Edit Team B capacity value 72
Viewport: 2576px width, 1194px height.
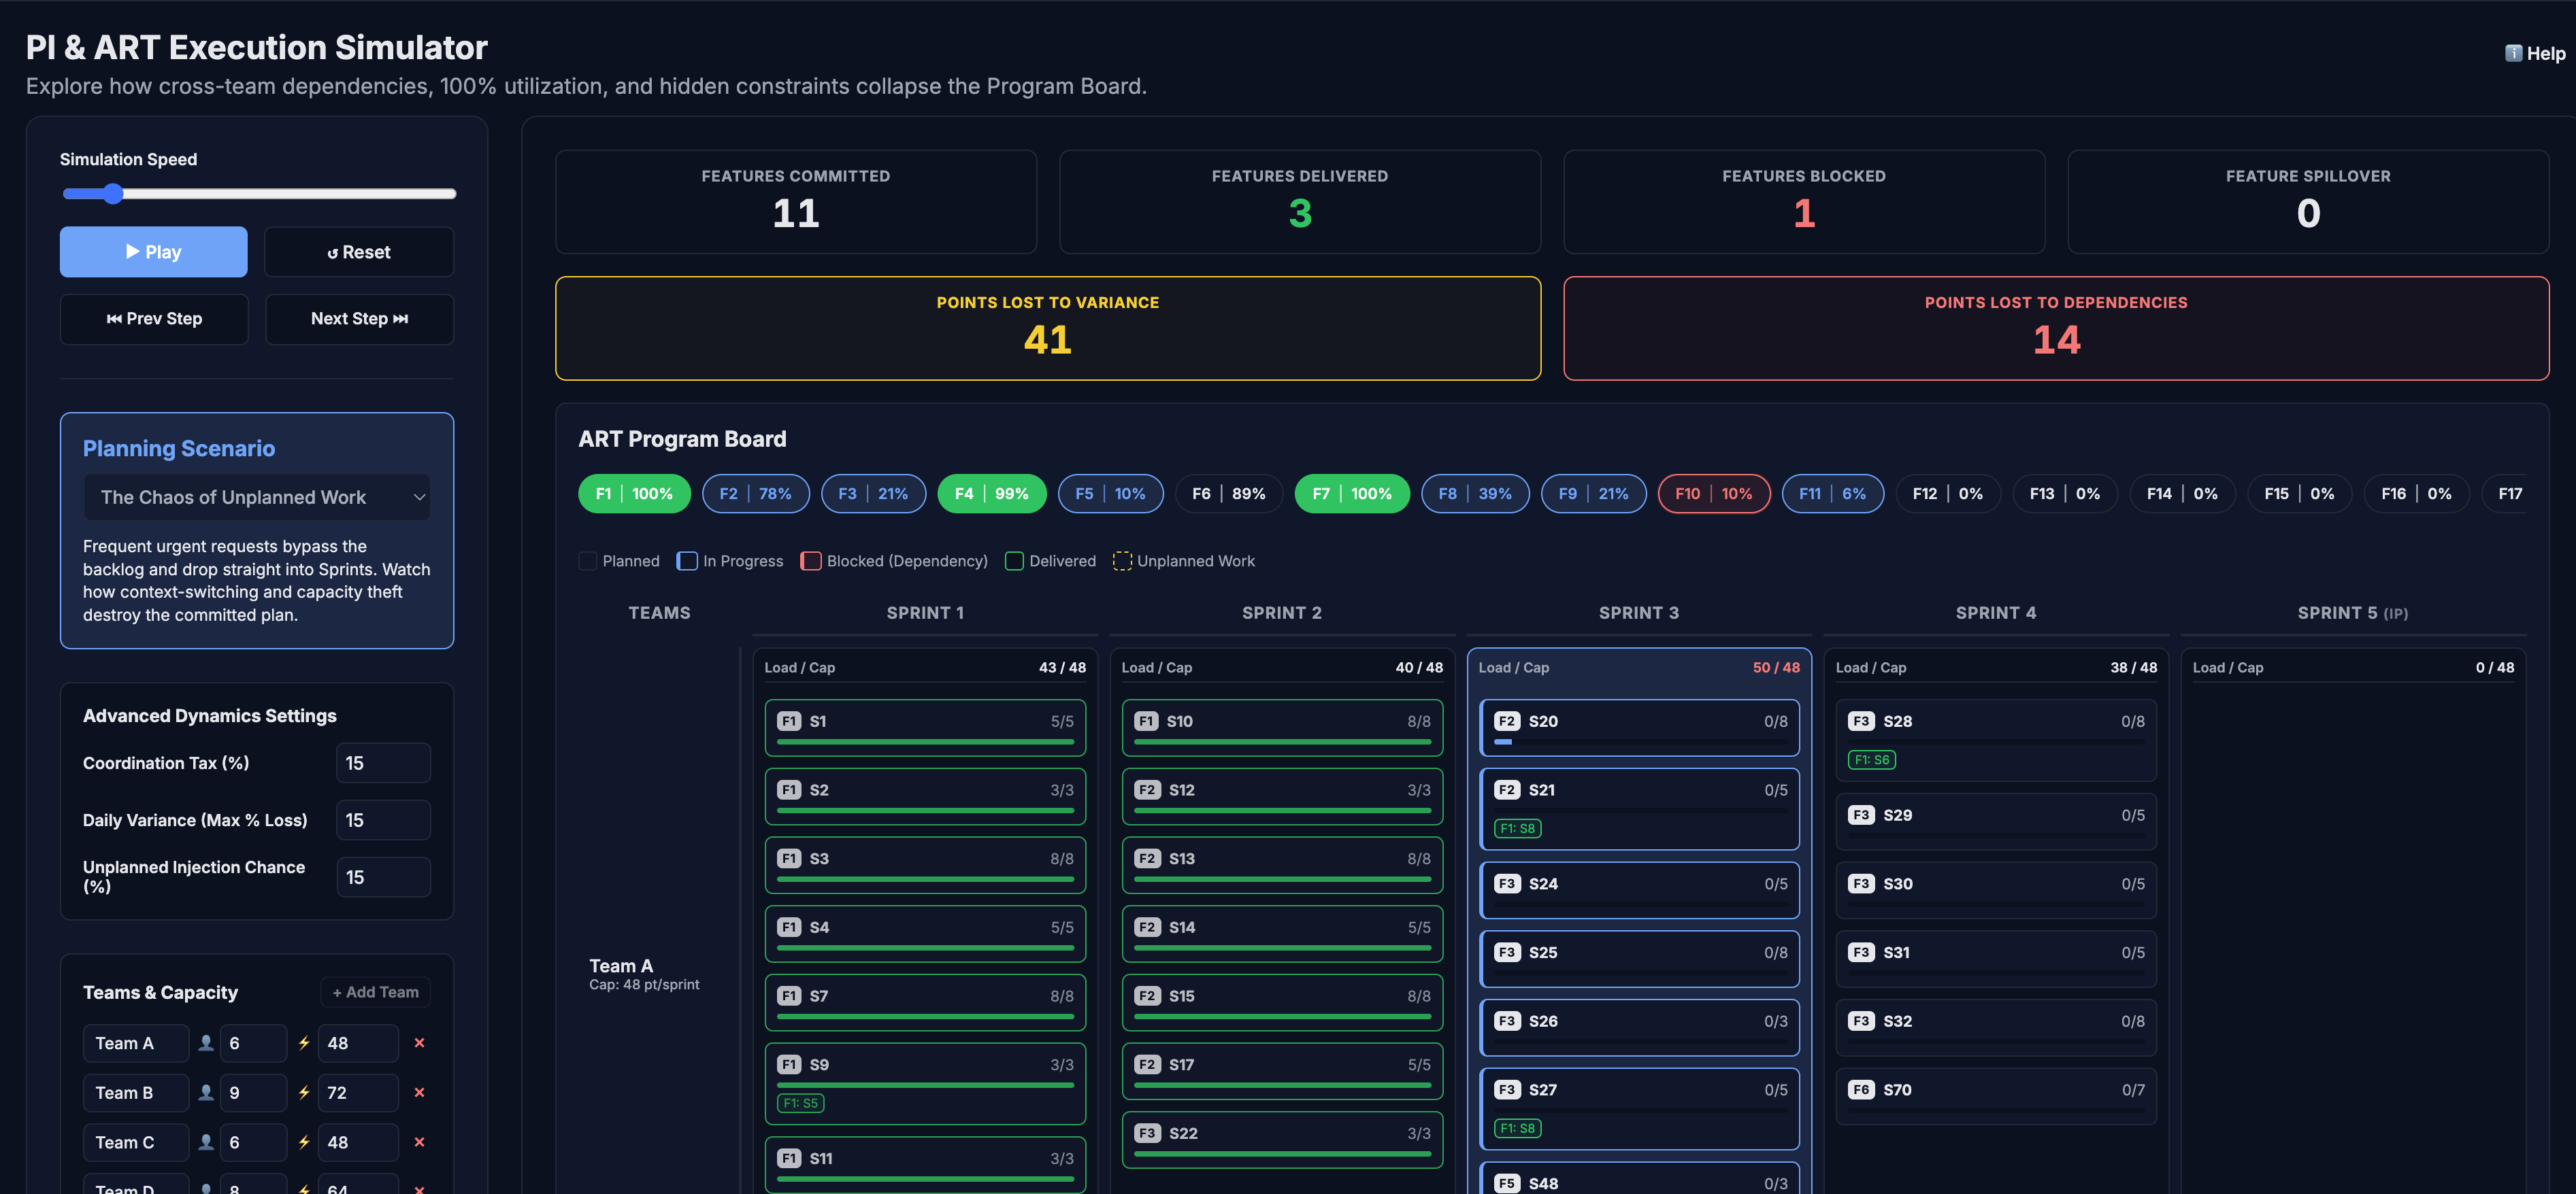coord(358,1092)
